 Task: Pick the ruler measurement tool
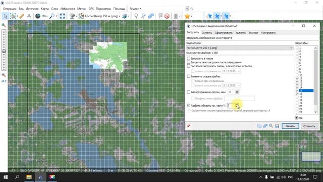[x=22, y=16]
